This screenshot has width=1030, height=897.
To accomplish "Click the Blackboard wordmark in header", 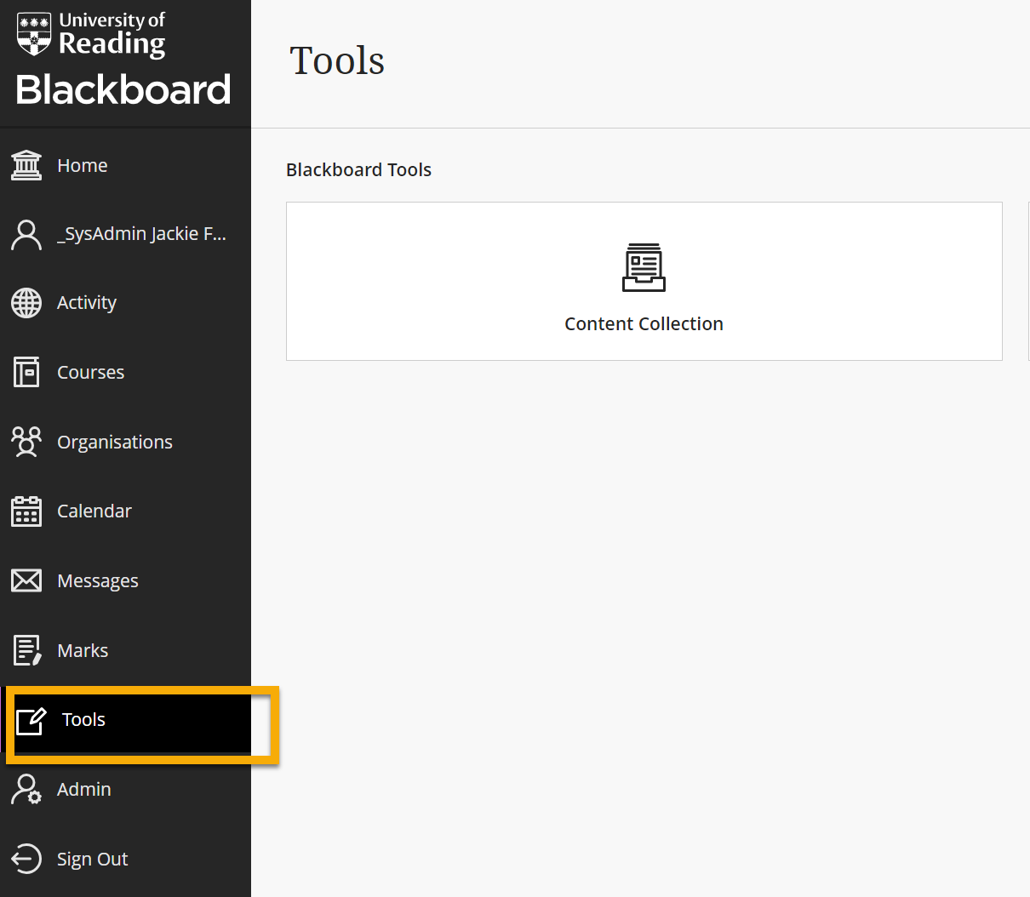I will (123, 90).
